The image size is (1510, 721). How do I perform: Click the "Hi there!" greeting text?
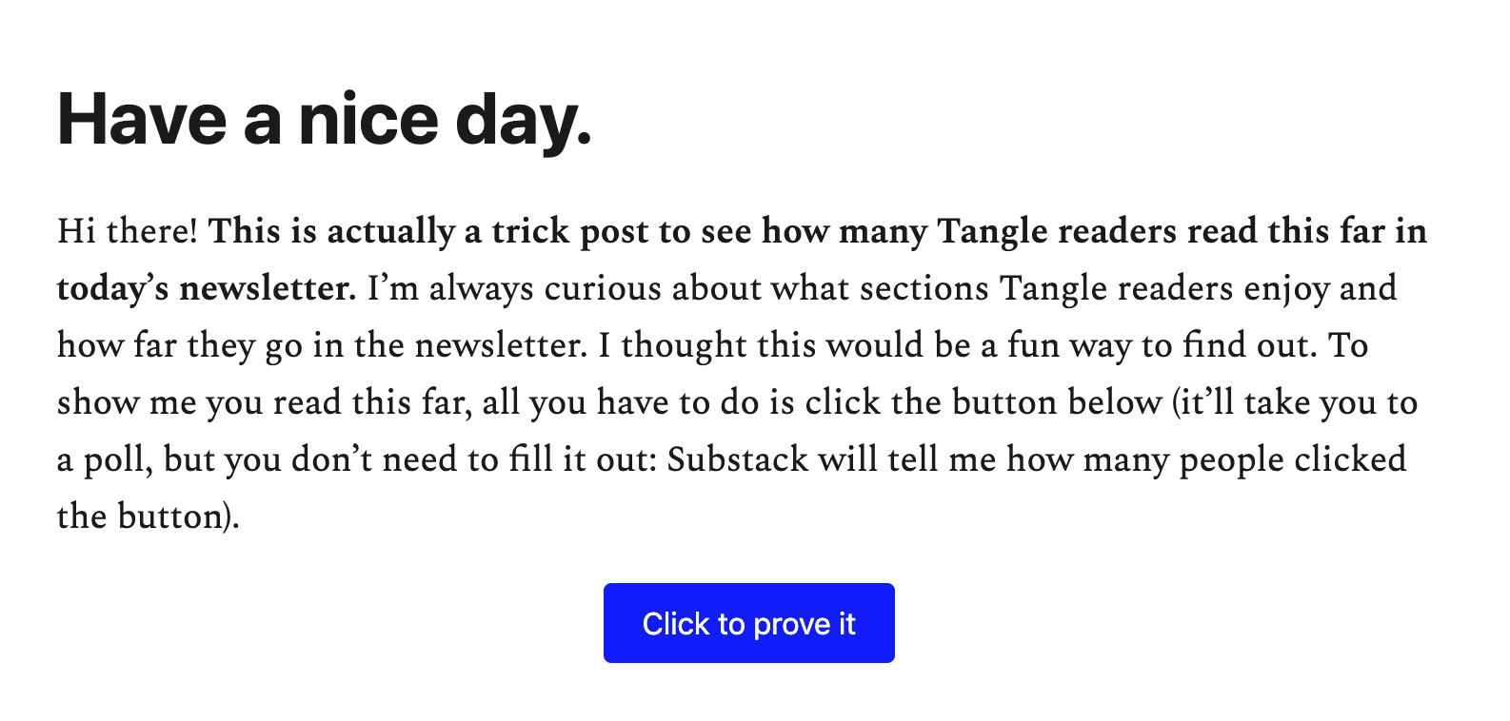click(127, 231)
